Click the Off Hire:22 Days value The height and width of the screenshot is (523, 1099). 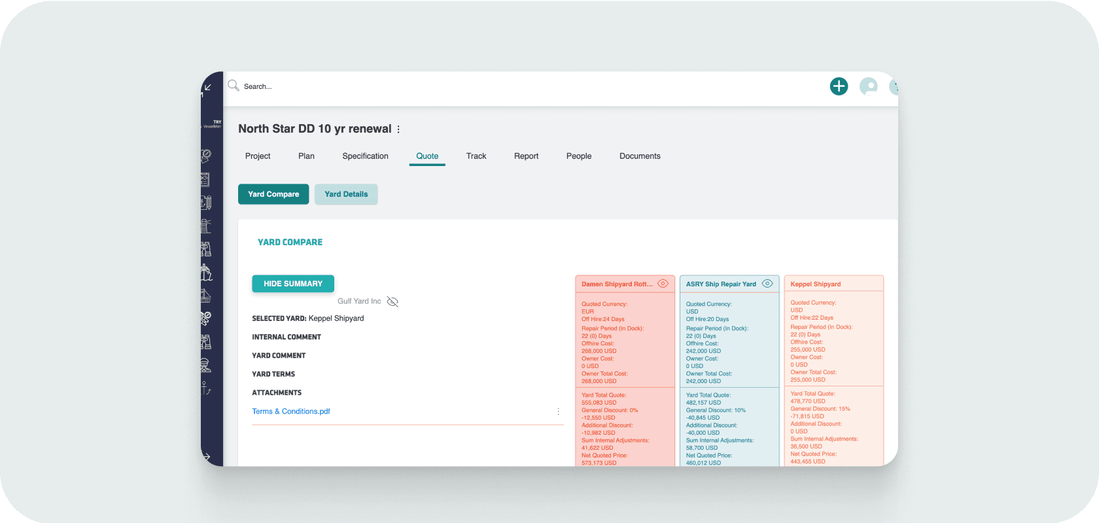(812, 318)
